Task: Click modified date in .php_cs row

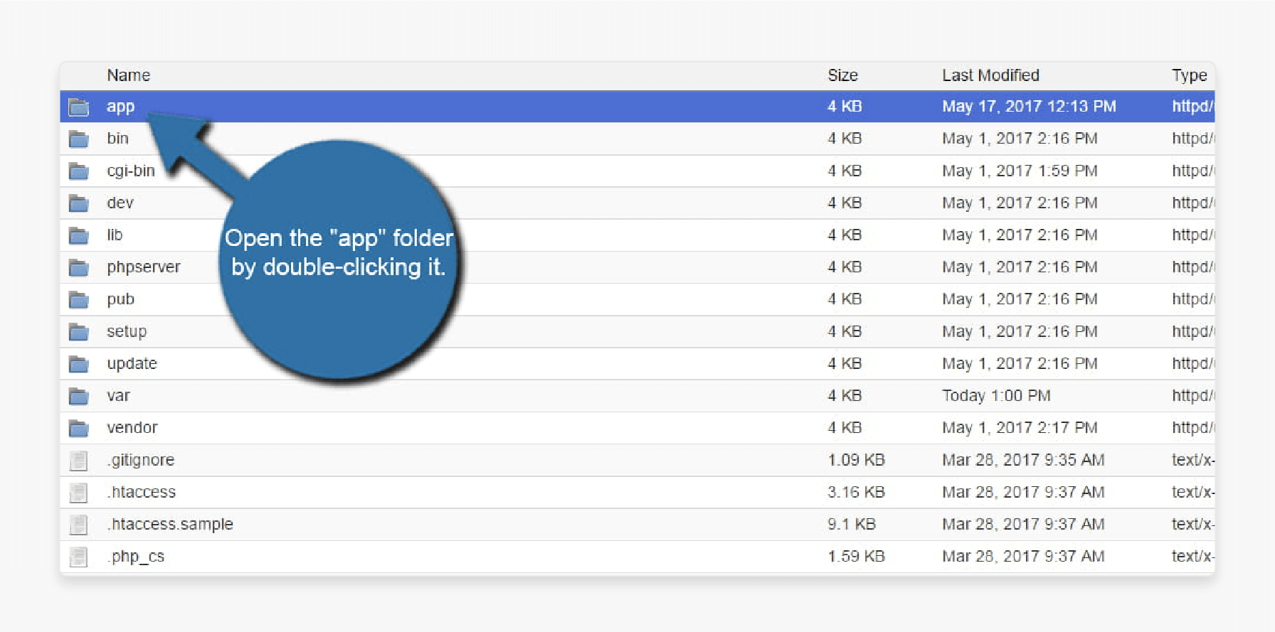Action: pos(1023,556)
